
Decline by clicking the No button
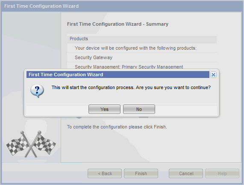(139, 109)
